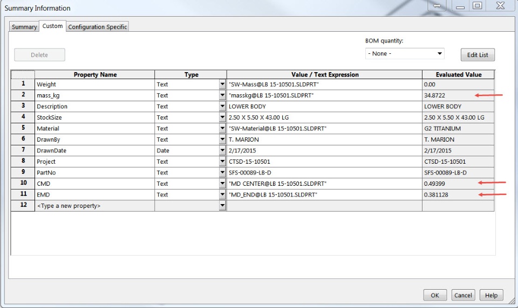This screenshot has height=308, width=518.
Task: Click the 'DrawnBy' property name cell
Action: pos(94,139)
